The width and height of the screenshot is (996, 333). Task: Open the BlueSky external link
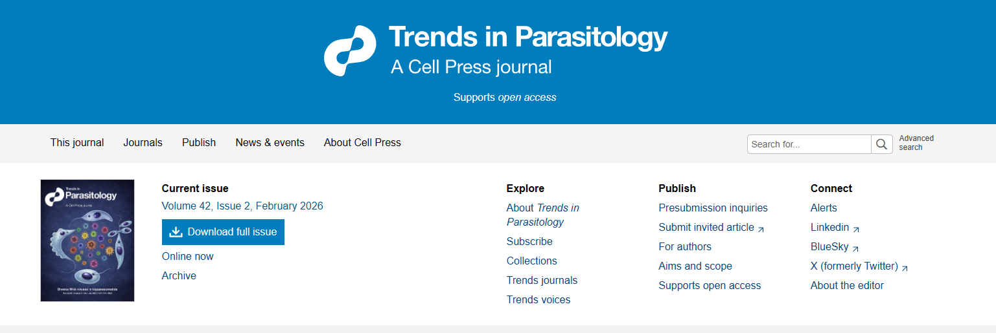tap(829, 247)
